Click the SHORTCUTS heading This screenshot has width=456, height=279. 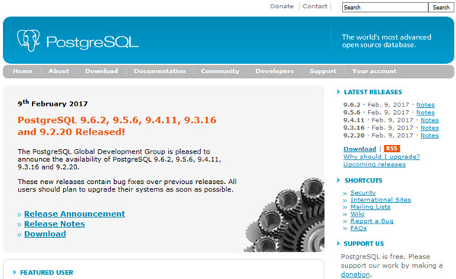363,180
